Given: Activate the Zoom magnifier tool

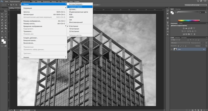Looking at the screenshot, I should [x=5, y=37].
